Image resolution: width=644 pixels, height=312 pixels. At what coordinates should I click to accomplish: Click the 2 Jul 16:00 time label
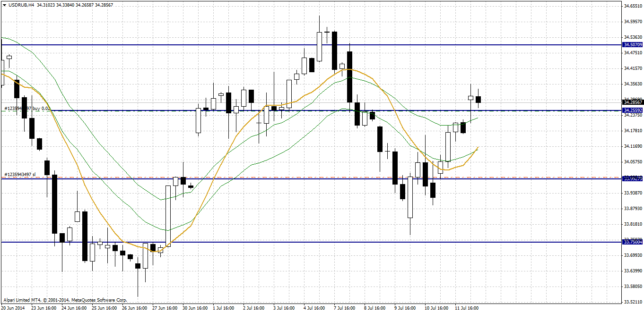(254, 308)
